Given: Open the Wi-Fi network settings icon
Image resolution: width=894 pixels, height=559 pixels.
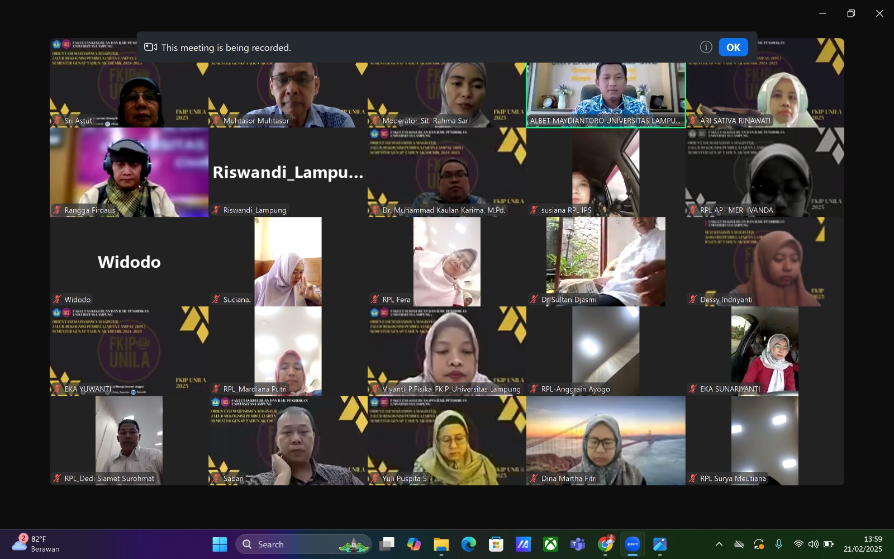Looking at the screenshot, I should point(798,544).
